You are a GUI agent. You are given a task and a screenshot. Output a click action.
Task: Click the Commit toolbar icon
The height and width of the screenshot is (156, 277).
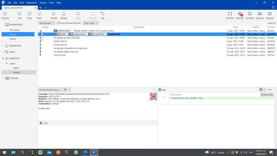[5, 15]
